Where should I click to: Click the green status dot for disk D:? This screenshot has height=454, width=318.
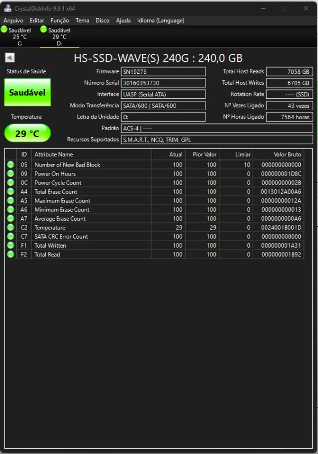point(44,29)
